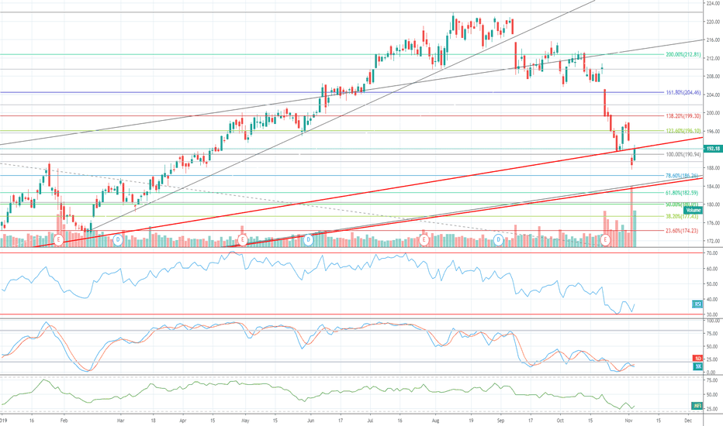Click the 208.00 price axis label
The image size is (723, 426).
coord(714,77)
